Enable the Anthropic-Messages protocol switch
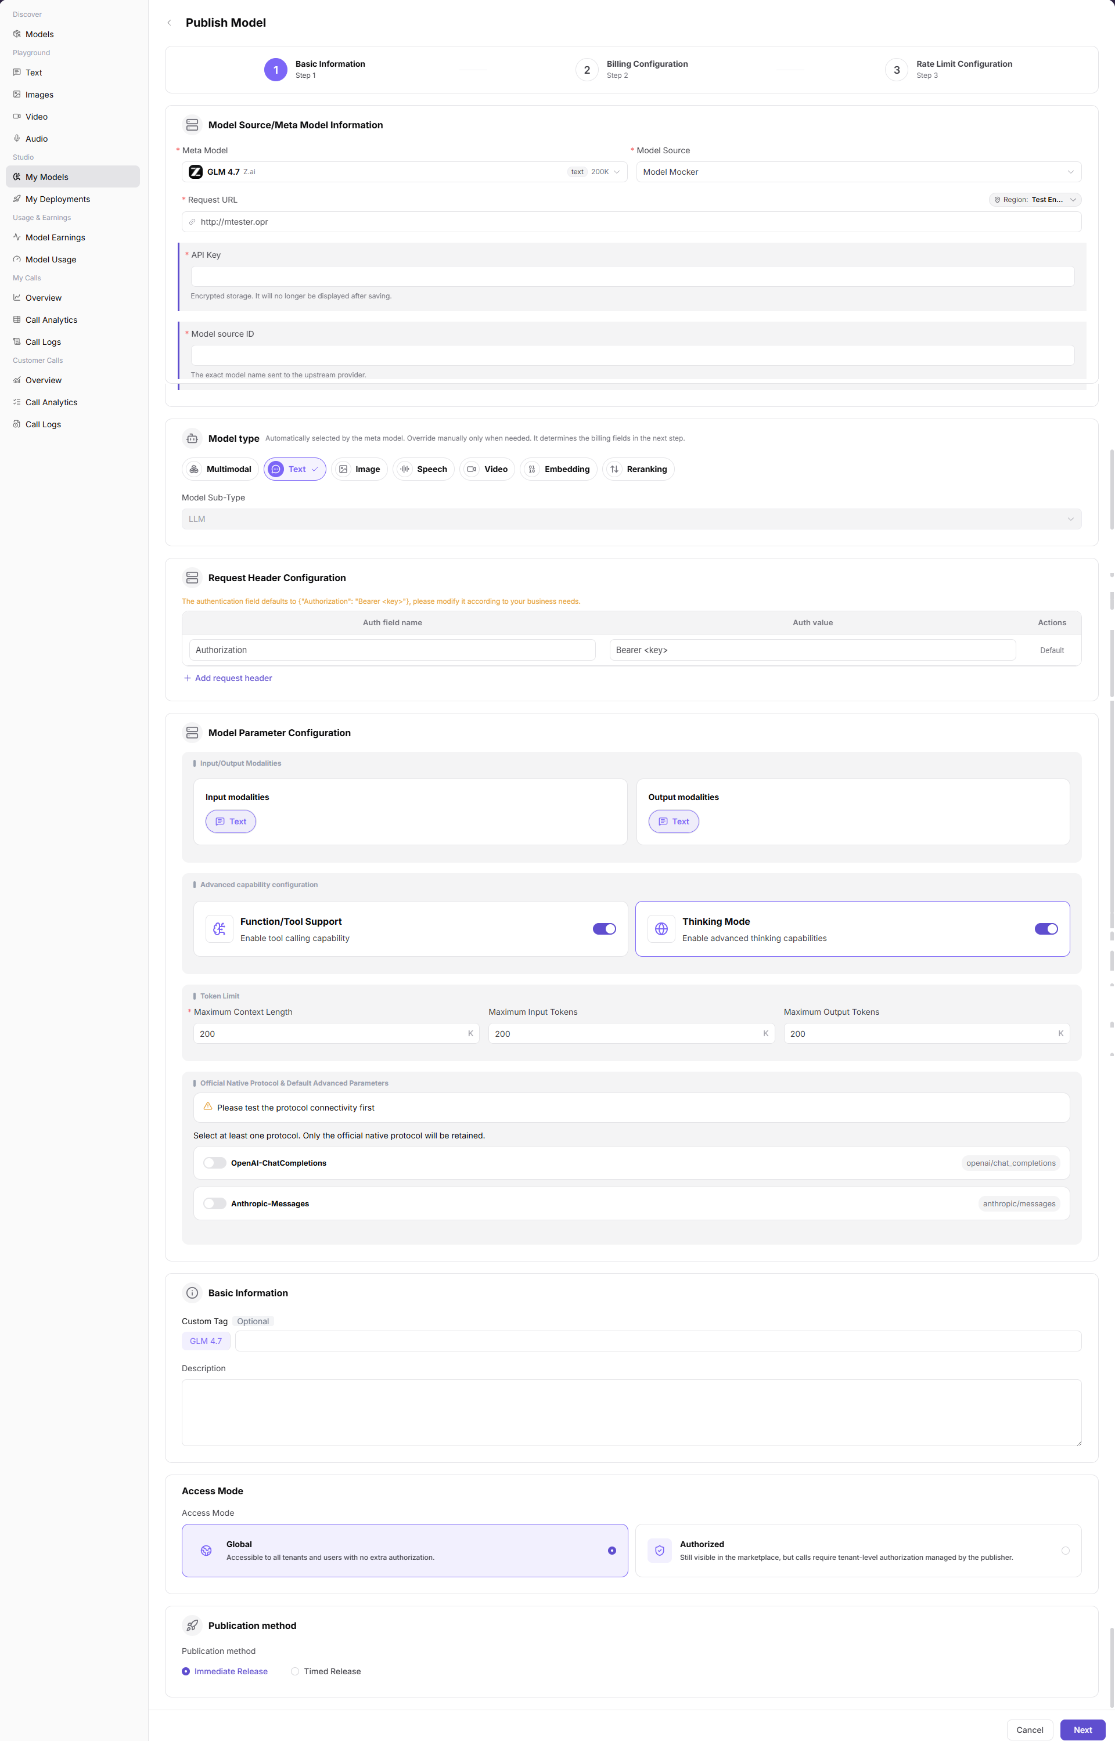 (214, 1203)
